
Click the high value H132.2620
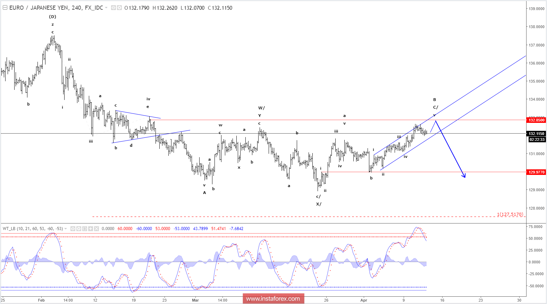click(x=165, y=8)
